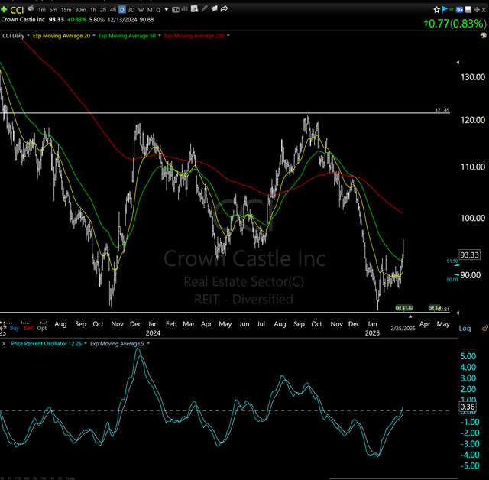
Task: Click the icon beside the CCI ticker
Action: (x=31, y=8)
